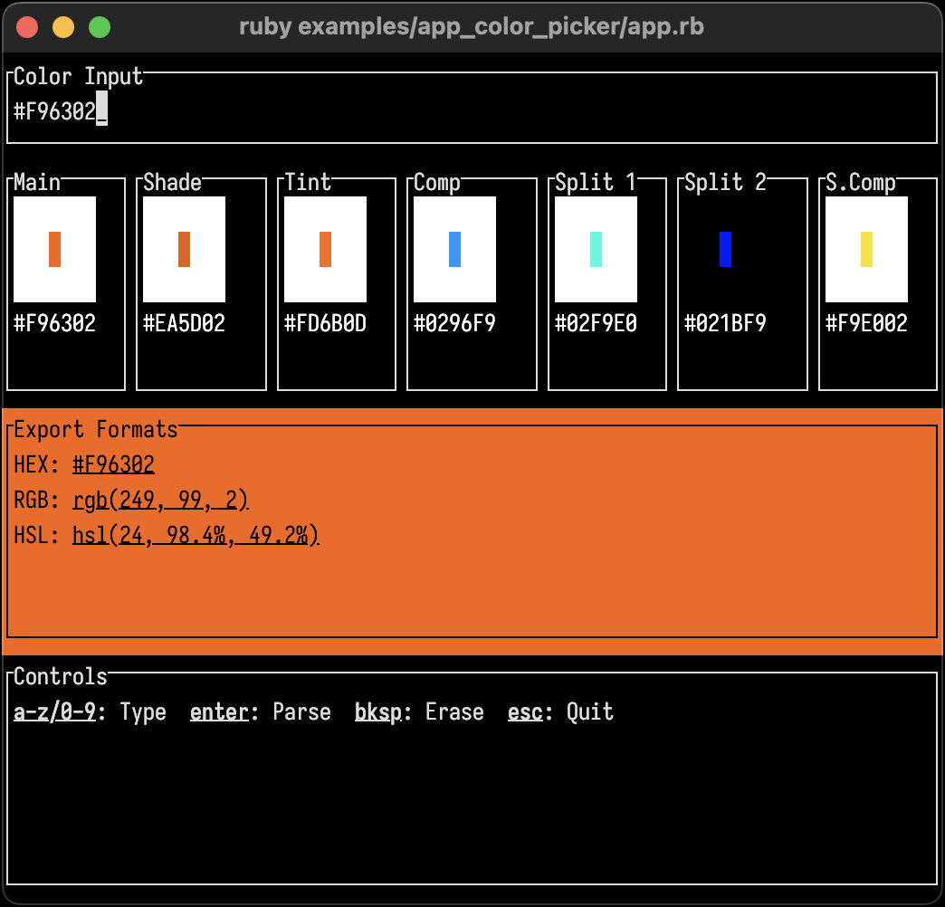Screen dimensions: 945x907
Task: Close the terminal window with red button
Action: tap(27, 27)
